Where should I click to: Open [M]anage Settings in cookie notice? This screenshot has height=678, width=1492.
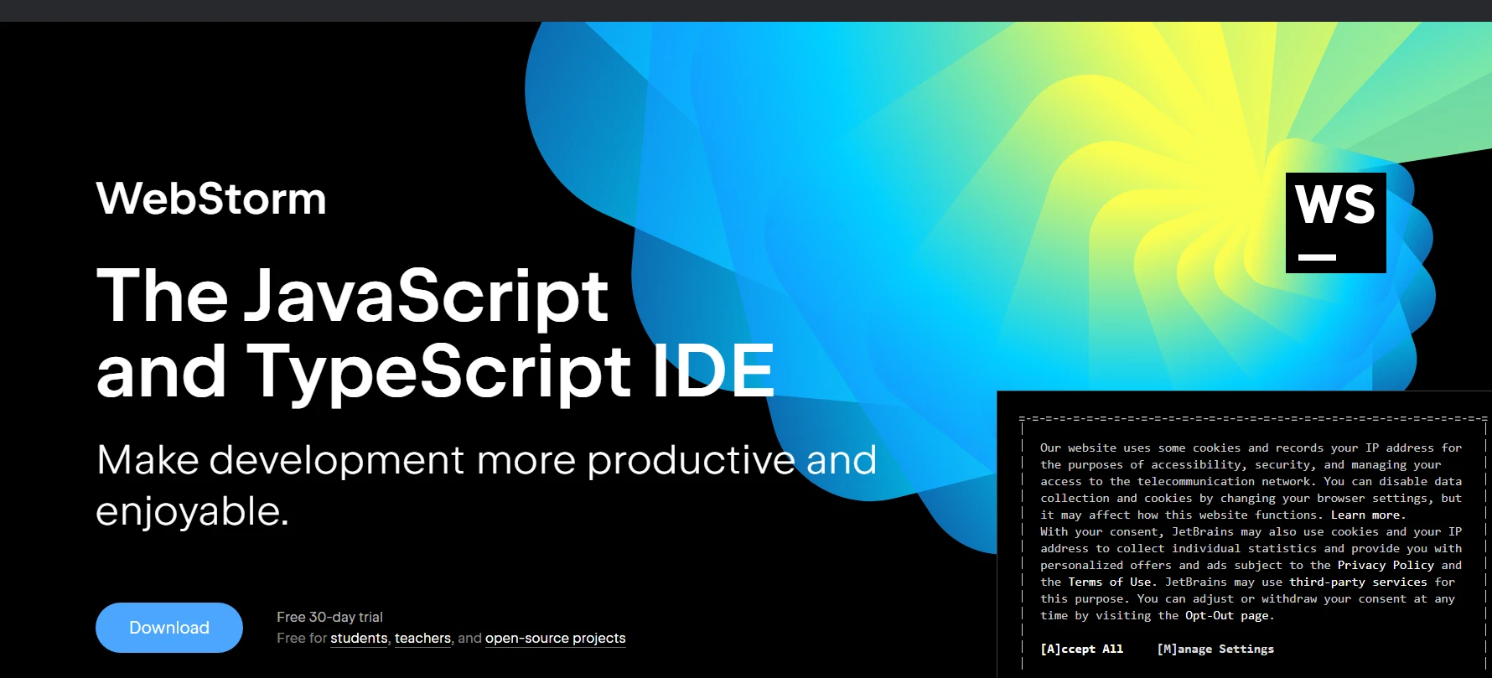pyautogui.click(x=1215, y=649)
